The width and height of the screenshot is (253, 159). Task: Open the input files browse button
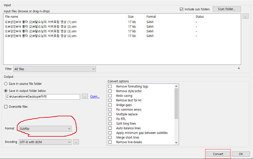point(245,16)
